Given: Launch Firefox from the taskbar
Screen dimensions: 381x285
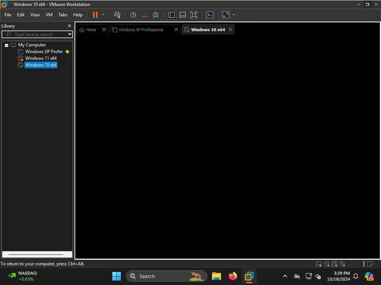Looking at the screenshot, I should point(233,276).
